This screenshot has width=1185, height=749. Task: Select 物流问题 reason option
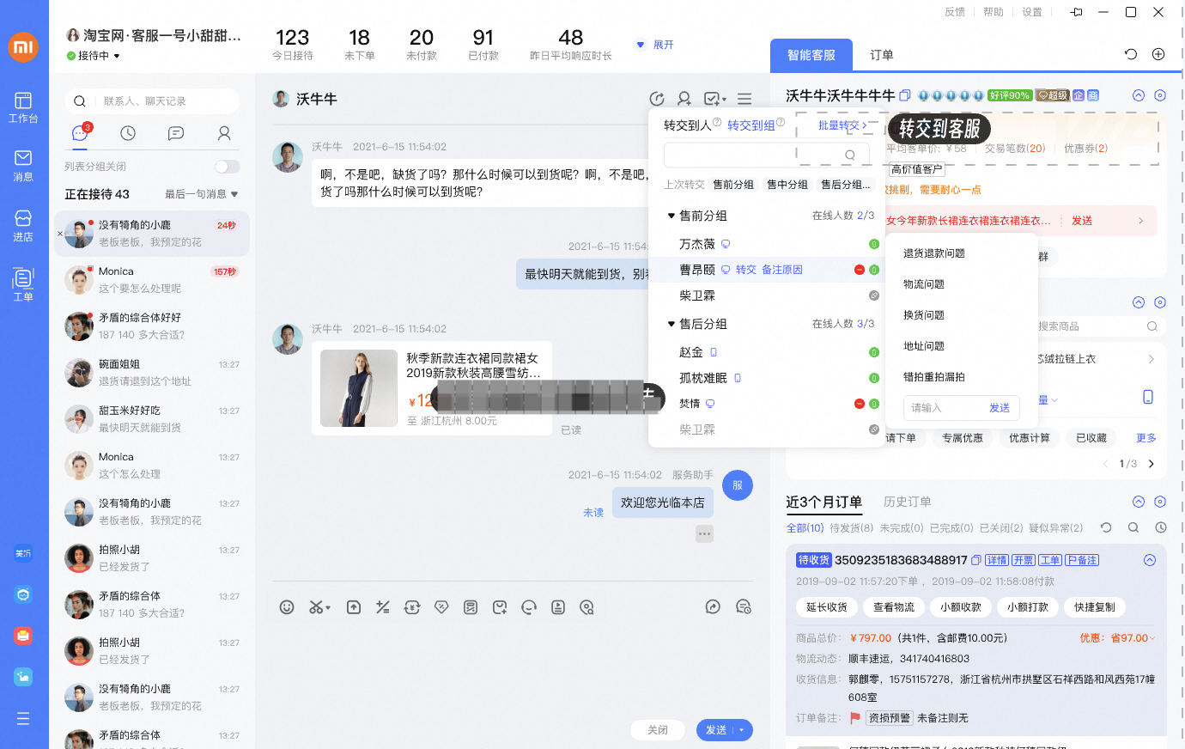click(x=924, y=284)
